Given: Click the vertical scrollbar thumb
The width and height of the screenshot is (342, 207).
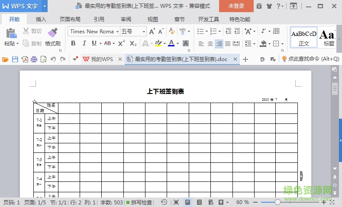Looking at the screenshot, I should [x=335, y=89].
